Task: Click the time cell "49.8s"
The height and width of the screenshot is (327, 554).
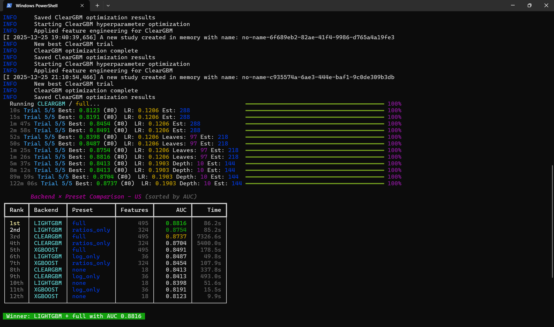Action: [212, 257]
